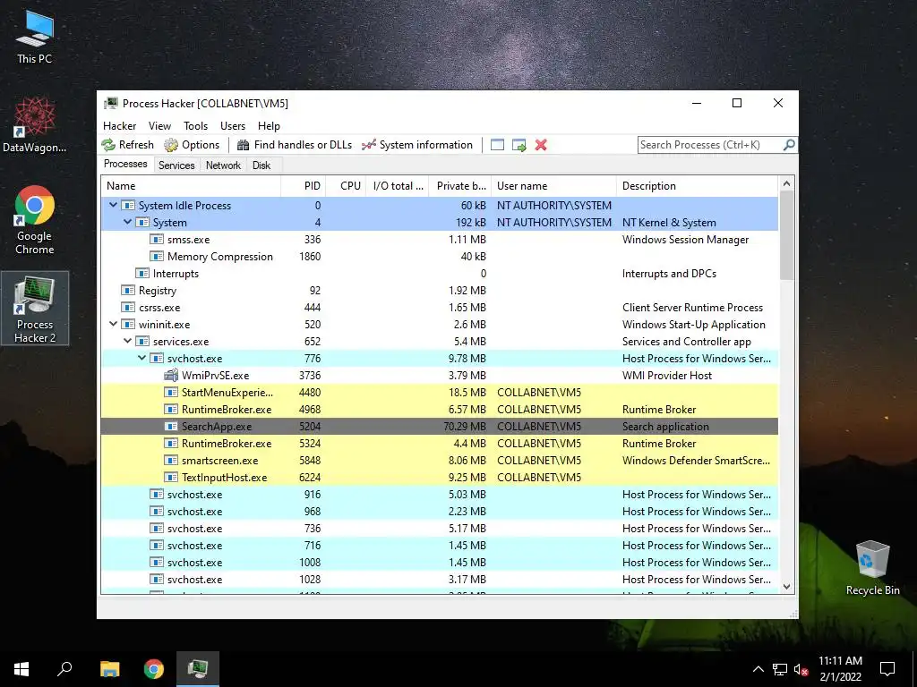Open the notification center icon
917x687 pixels.
887,669
